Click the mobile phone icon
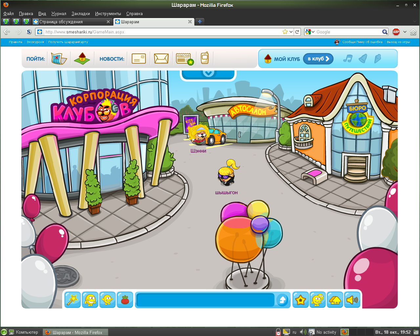 pyautogui.click(x=205, y=58)
